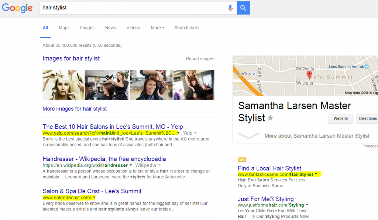Open the salondecrist.com URL dropdown arrow
This screenshot has width=378, height=220.
click(x=94, y=198)
